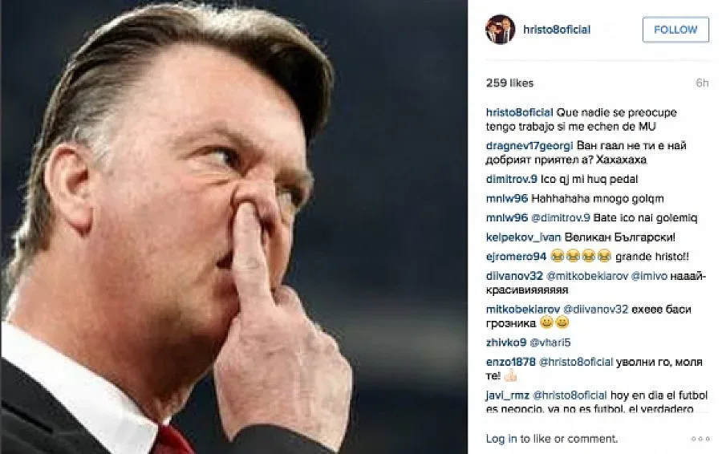Click the Follow button

point(675,30)
